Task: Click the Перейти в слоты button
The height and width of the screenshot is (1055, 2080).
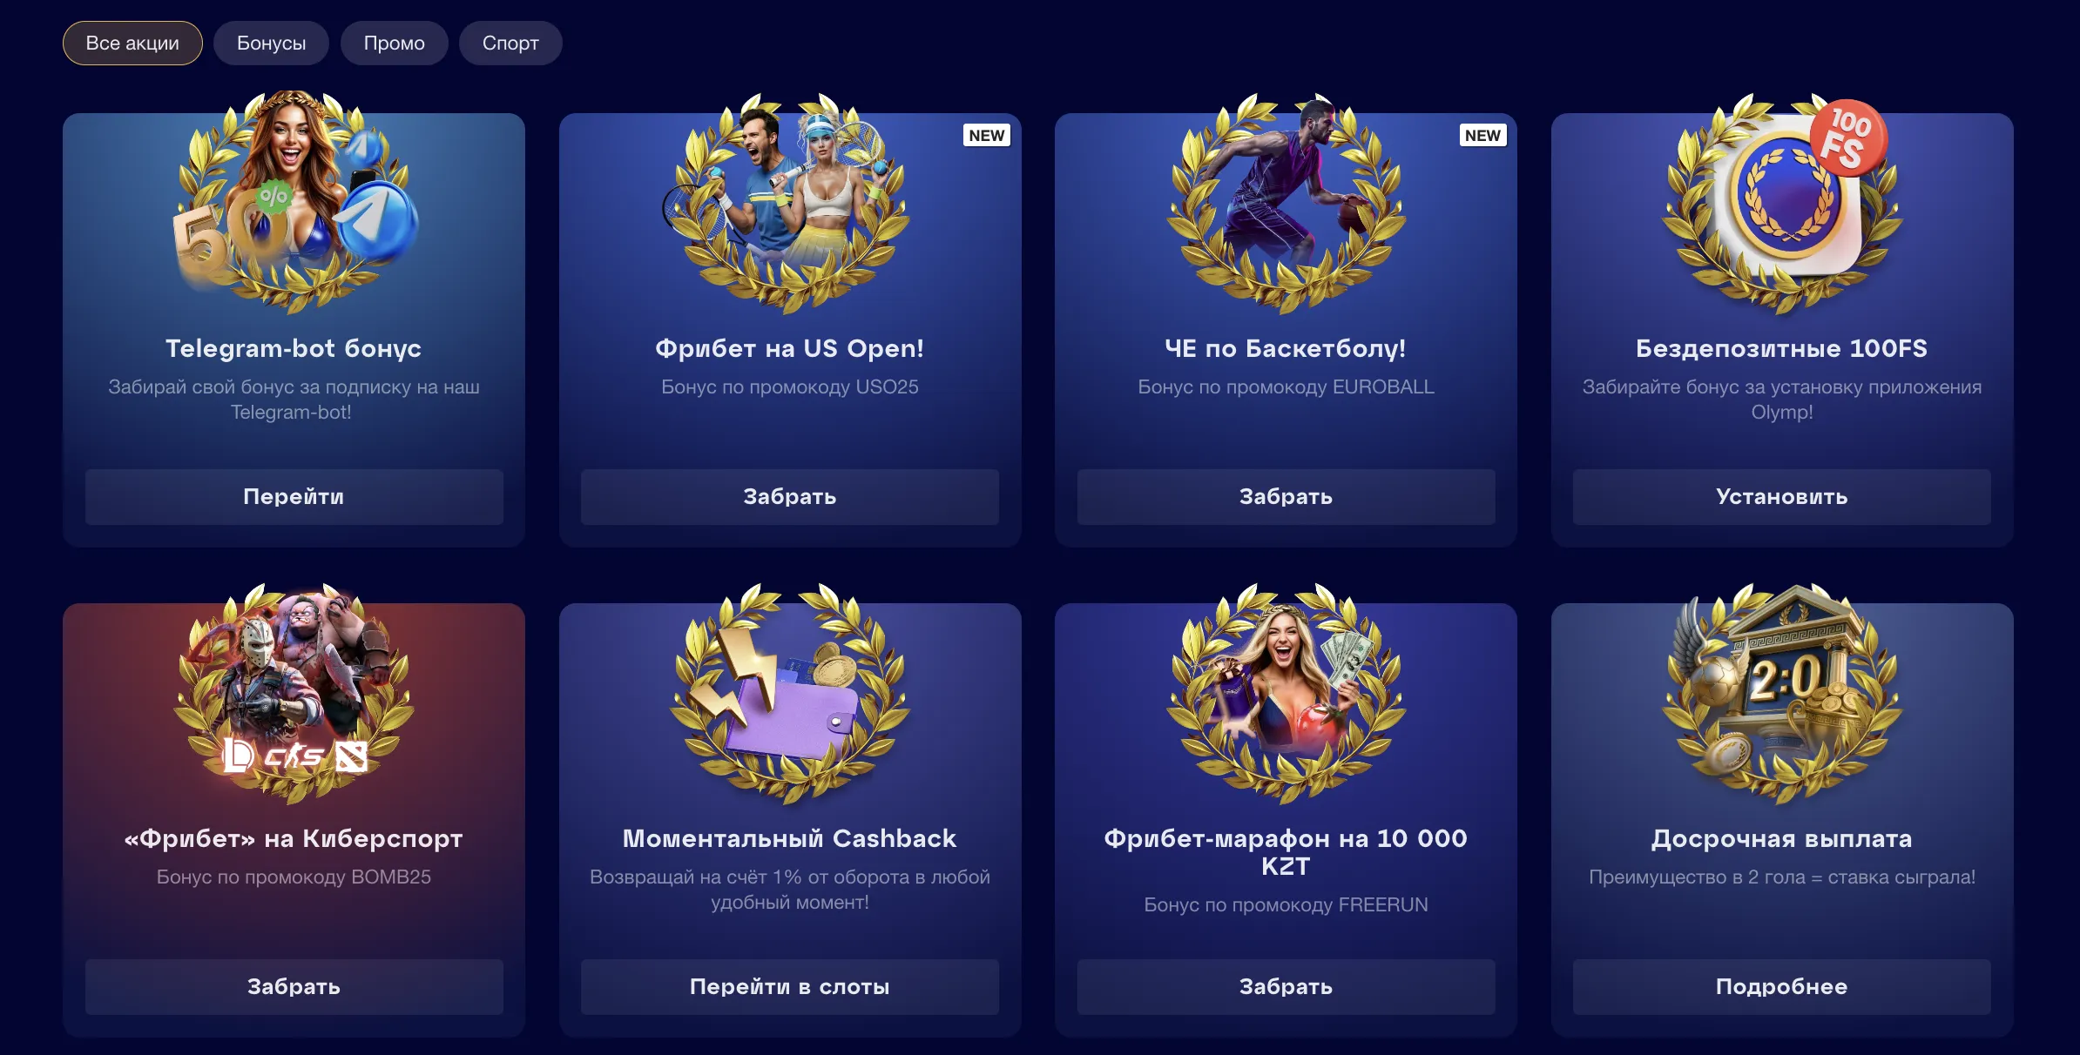Action: 789,986
